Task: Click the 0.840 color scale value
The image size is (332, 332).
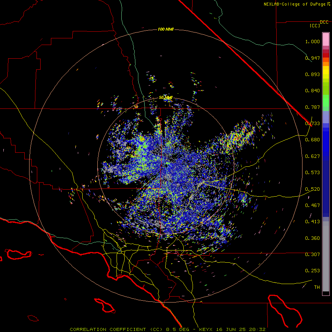Action: [x=312, y=91]
